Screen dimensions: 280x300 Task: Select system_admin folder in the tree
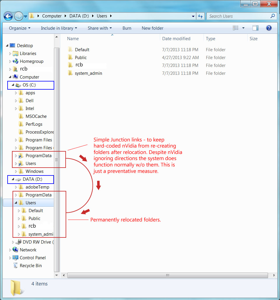41,234
